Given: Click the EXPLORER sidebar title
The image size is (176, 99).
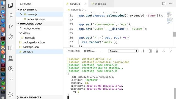Looking at the screenshot, I should tap(26, 4).
